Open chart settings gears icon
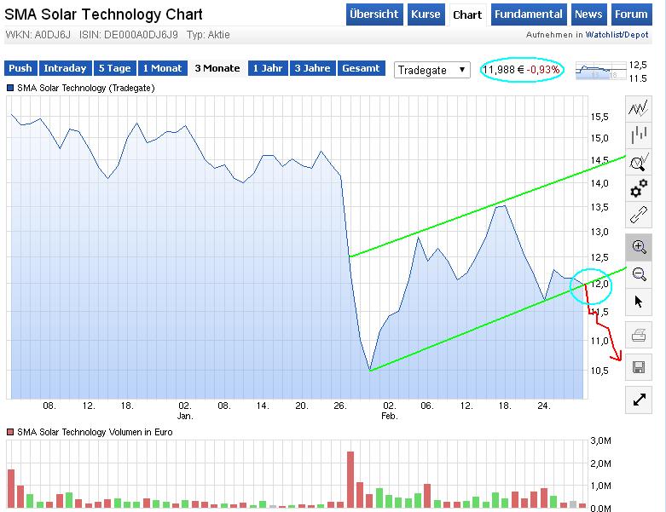Viewport: 666px width, 512px height. pos(639,188)
